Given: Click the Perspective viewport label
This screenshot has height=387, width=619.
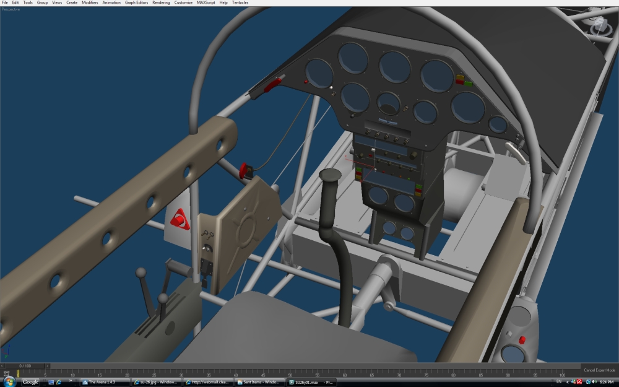Looking at the screenshot, I should 11,9.
